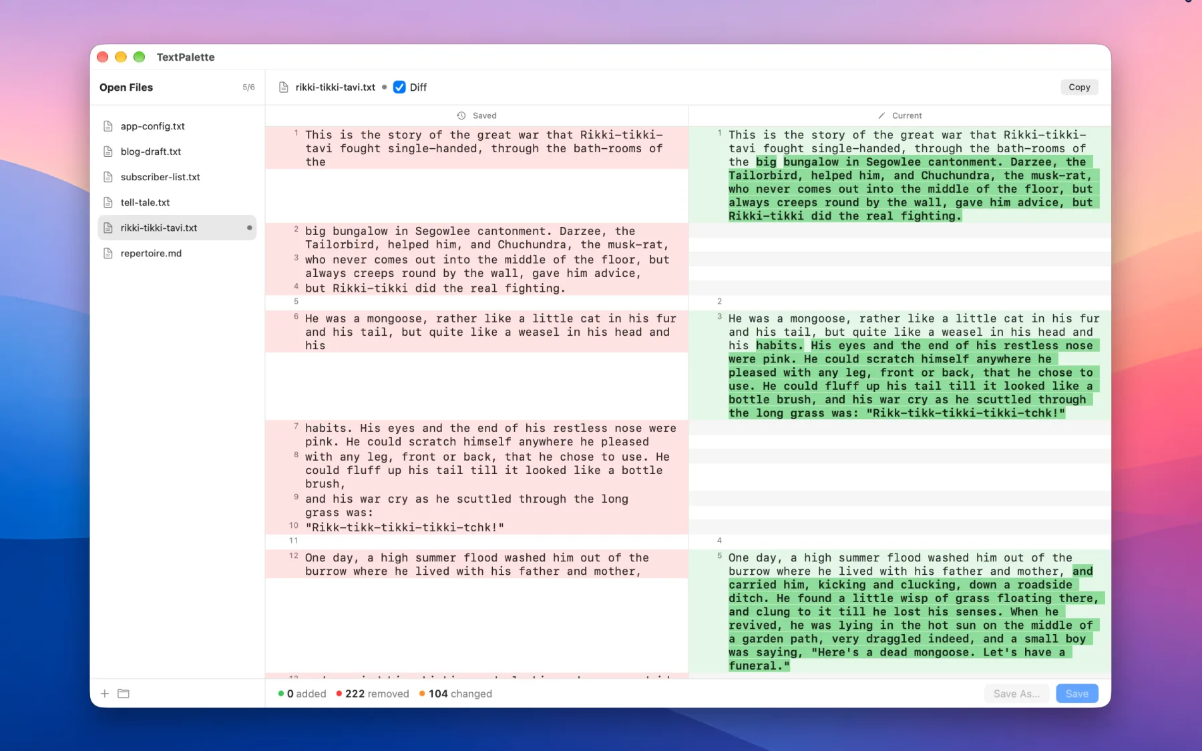Click the app-config.txt file icon

pos(108,126)
